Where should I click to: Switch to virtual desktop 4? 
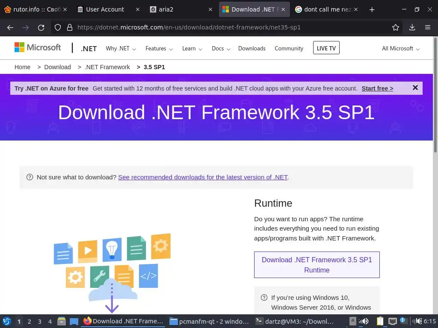point(50,321)
